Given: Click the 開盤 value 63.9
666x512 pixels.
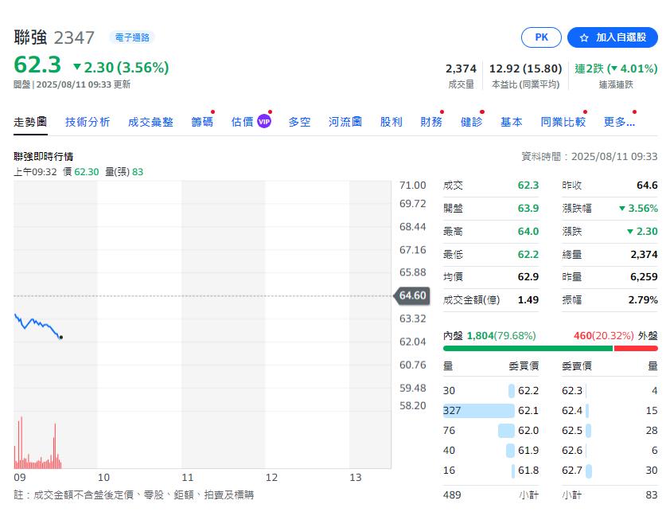Looking at the screenshot, I should 528,208.
